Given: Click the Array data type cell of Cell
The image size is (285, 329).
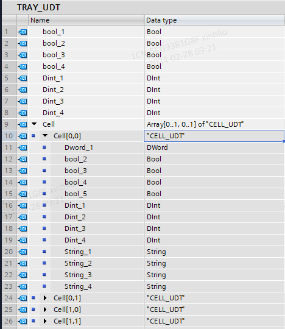Looking at the screenshot, I should coord(214,124).
